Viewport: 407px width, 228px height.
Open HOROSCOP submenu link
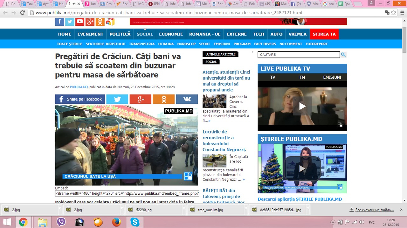tap(186, 44)
